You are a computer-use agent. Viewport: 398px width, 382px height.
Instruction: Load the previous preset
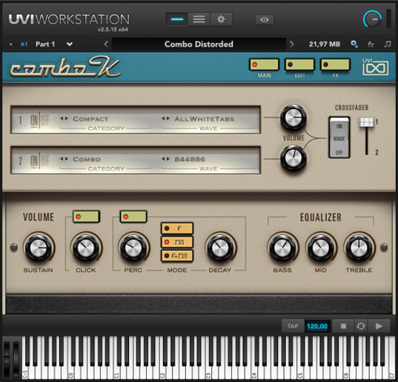106,45
